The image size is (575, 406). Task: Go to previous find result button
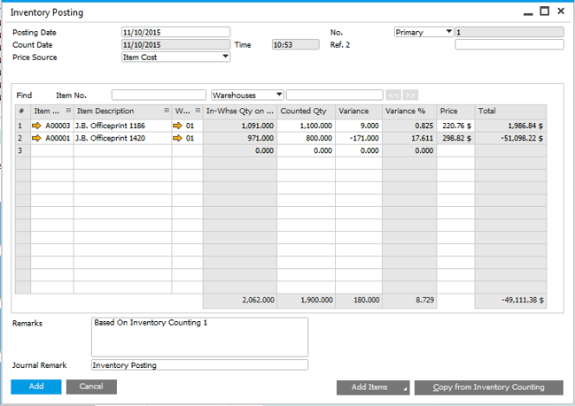coord(393,96)
